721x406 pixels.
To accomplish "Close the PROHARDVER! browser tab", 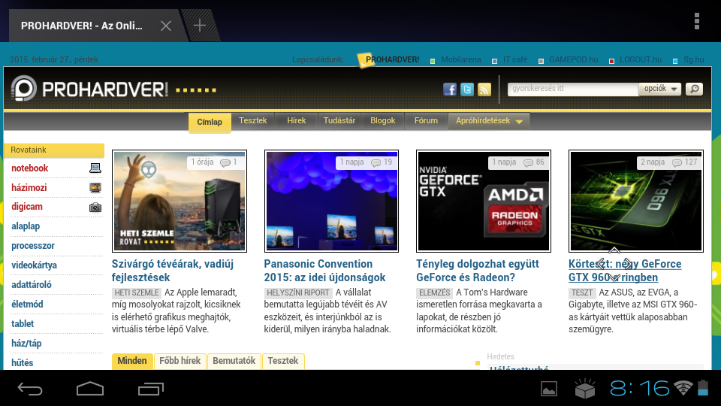I will (x=166, y=26).
